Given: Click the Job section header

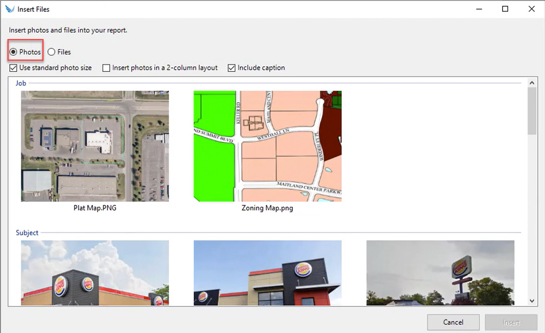Looking at the screenshot, I should pyautogui.click(x=21, y=83).
